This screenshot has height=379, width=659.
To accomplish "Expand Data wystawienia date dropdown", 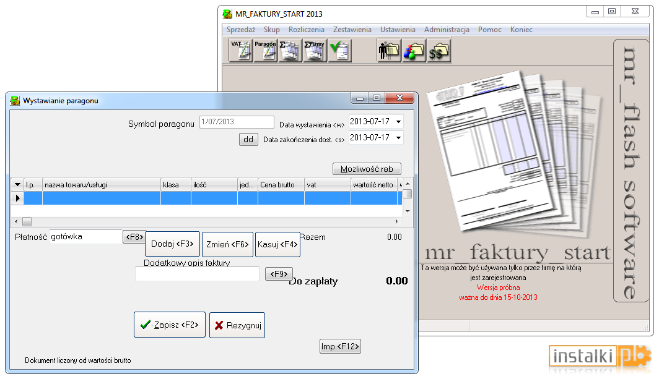I will coord(398,122).
